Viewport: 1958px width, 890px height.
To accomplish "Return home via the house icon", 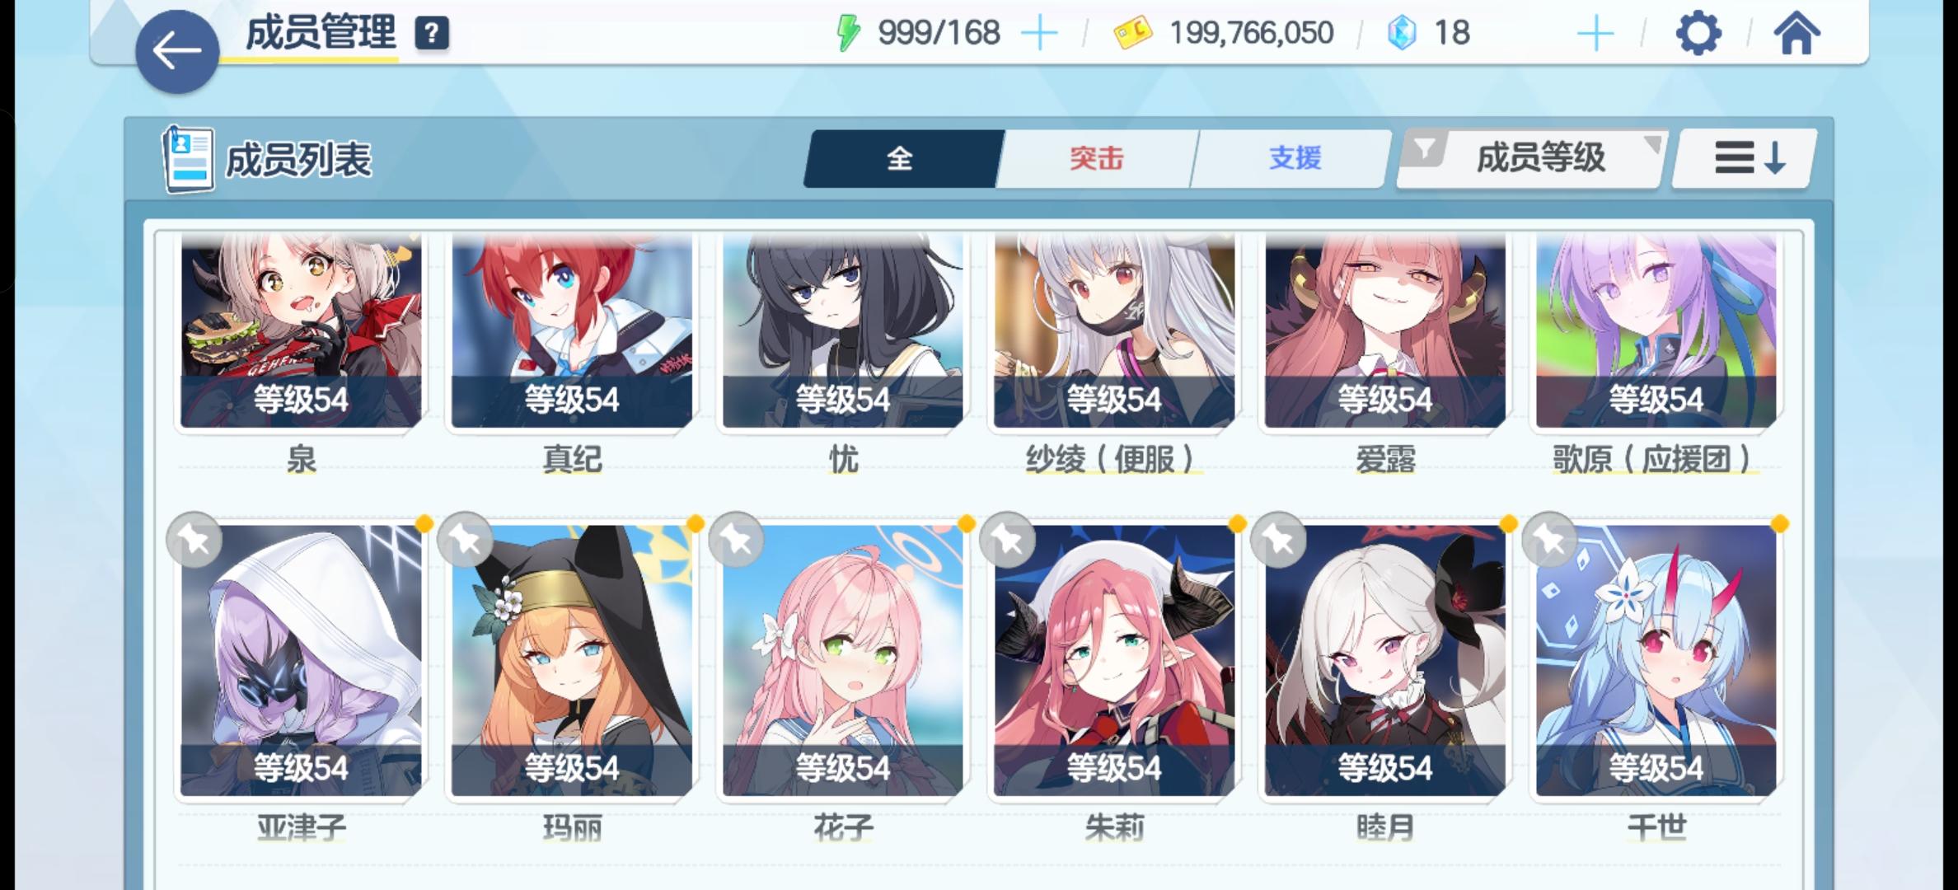I will click(1796, 34).
